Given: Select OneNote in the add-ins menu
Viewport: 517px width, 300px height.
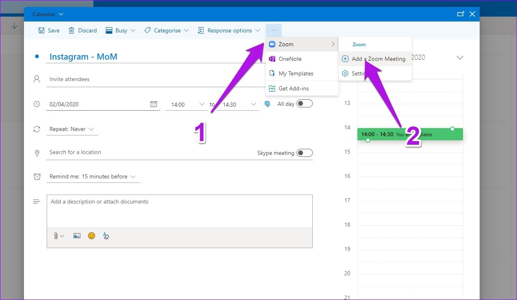Looking at the screenshot, I should point(302,59).
